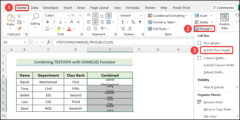Expand the Paste options arrow
Viewport: 240px width, 120px height.
(x=10, y=28)
